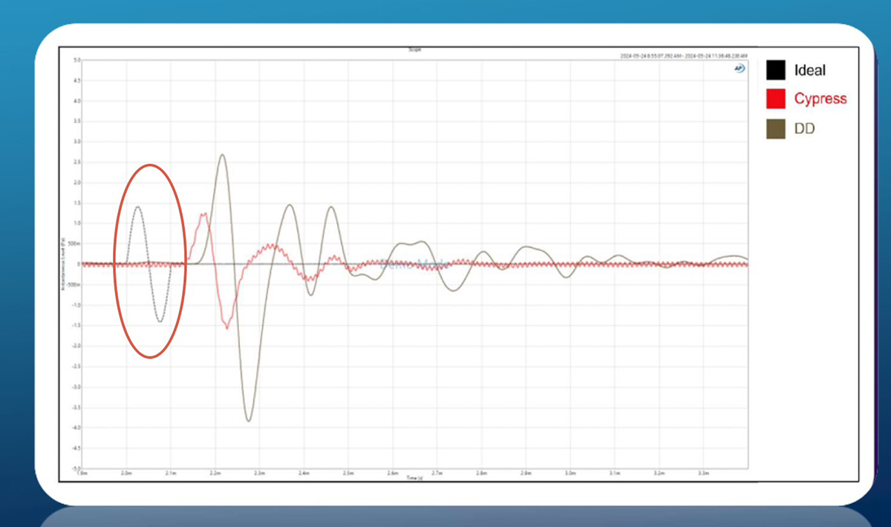This screenshot has height=527, width=891.
Task: Click the deepest negative trough of DD trace
Action: click(x=249, y=421)
